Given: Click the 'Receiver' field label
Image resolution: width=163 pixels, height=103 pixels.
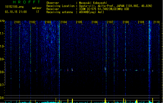Looking at the screenshot, I should click(53, 9).
